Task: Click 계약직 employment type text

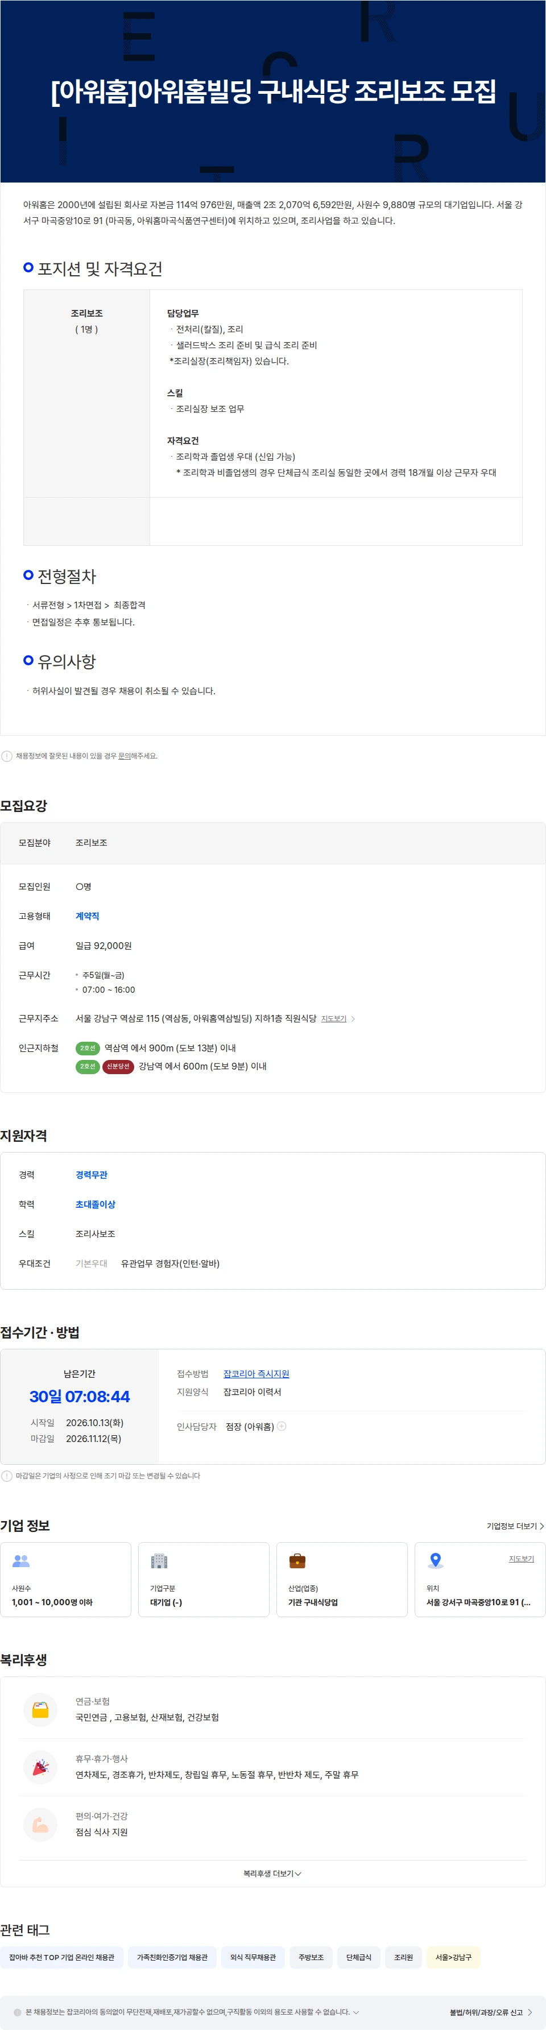Action: click(x=88, y=915)
